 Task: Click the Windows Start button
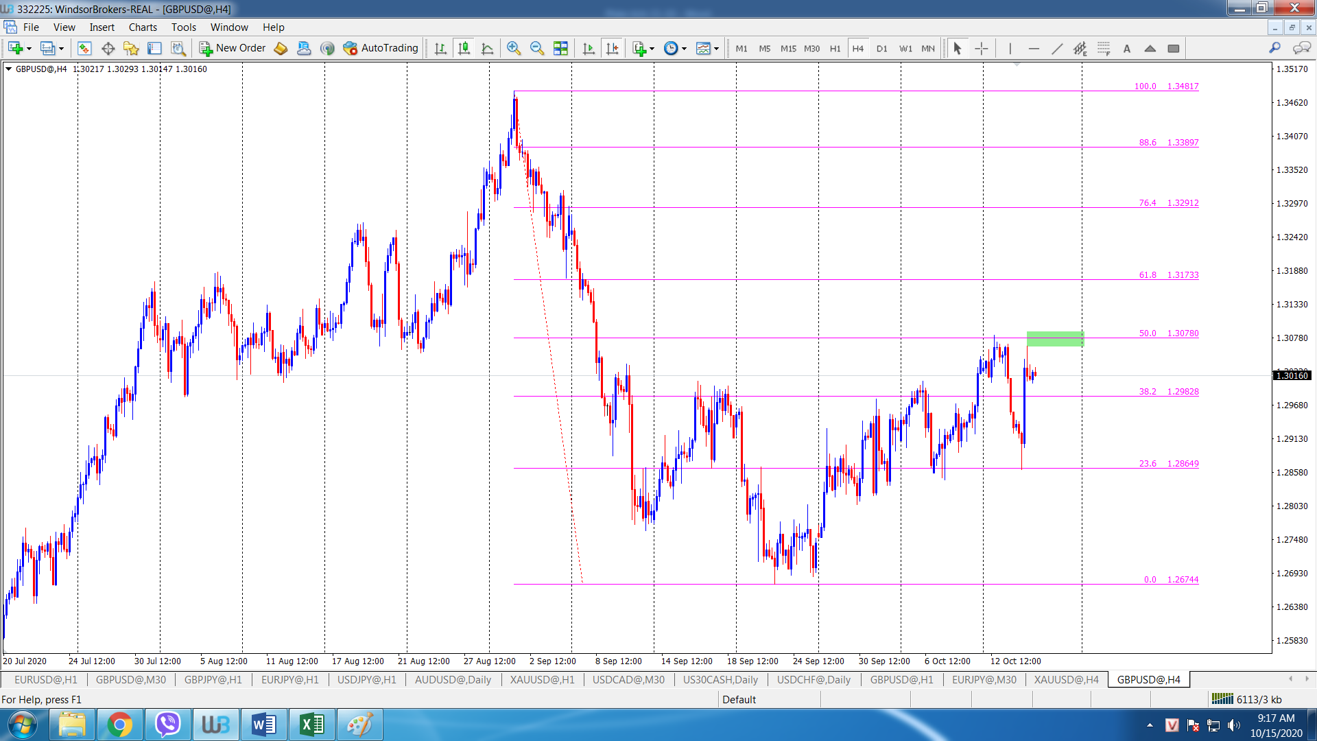click(x=22, y=725)
